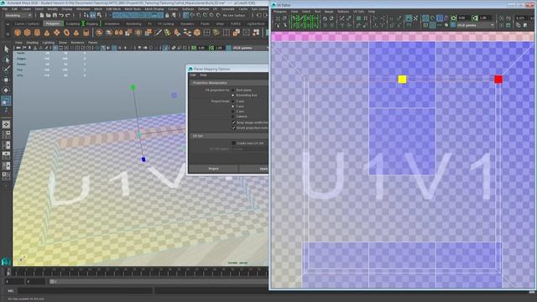Project from Y axis

[233, 107]
